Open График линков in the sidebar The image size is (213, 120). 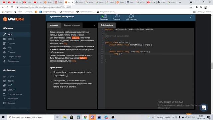[x=14, y=57]
